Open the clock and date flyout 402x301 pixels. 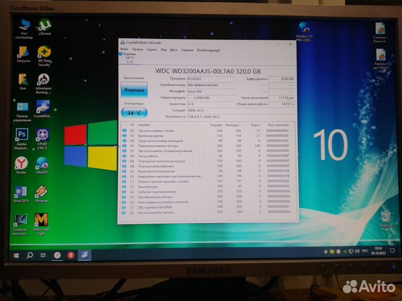coord(378,251)
